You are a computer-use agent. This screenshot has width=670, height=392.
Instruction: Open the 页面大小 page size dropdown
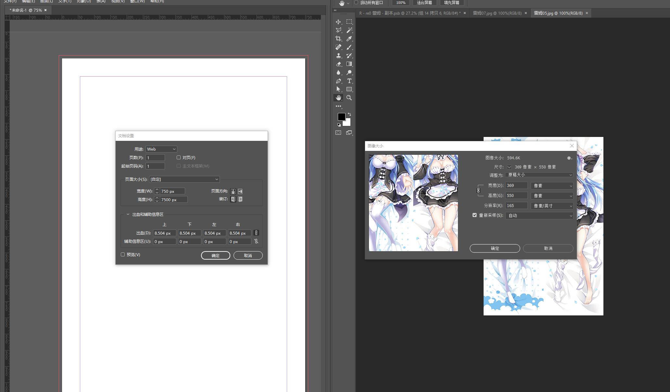pyautogui.click(x=184, y=179)
